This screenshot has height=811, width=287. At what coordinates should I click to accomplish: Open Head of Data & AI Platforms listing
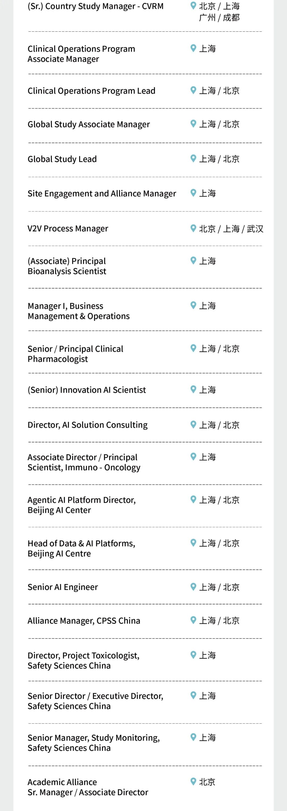[81, 548]
